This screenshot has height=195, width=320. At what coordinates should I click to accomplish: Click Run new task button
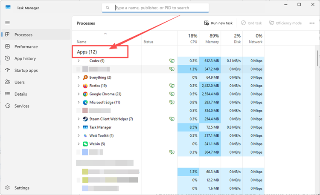[218, 23]
